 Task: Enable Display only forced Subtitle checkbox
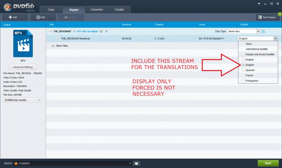243,54
